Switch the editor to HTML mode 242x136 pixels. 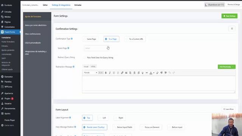click(93, 66)
